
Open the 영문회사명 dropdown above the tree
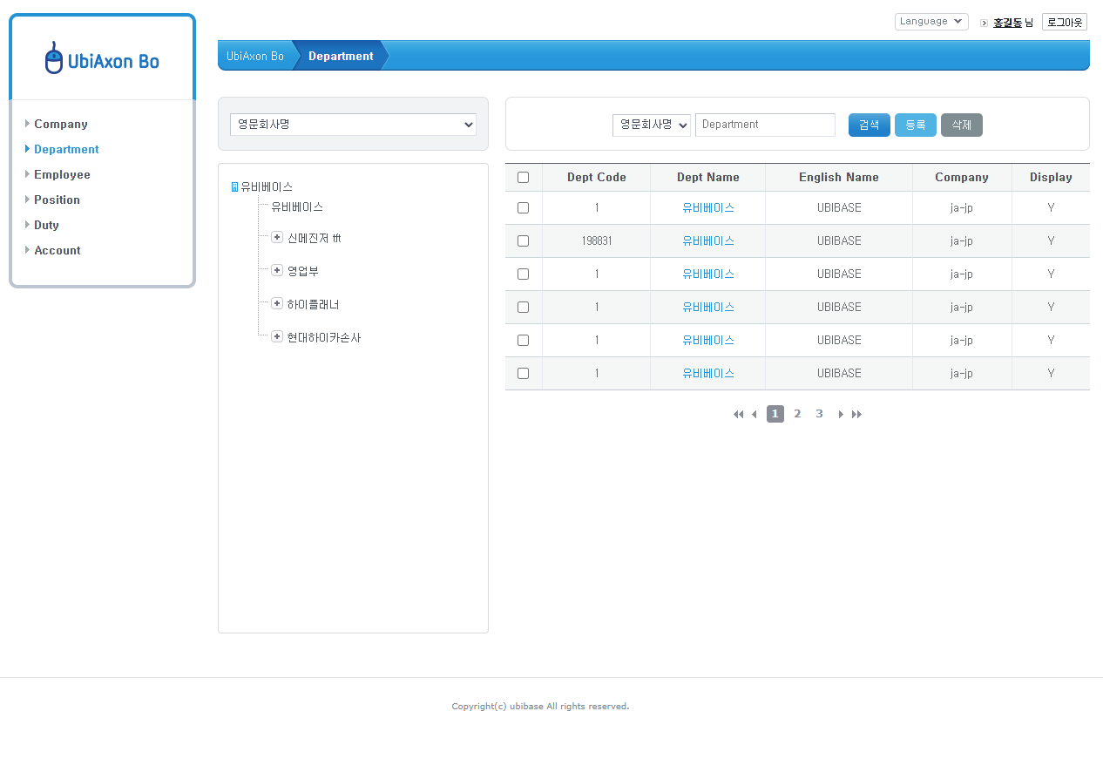point(353,125)
